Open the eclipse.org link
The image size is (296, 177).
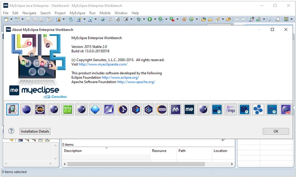[x=120, y=77]
